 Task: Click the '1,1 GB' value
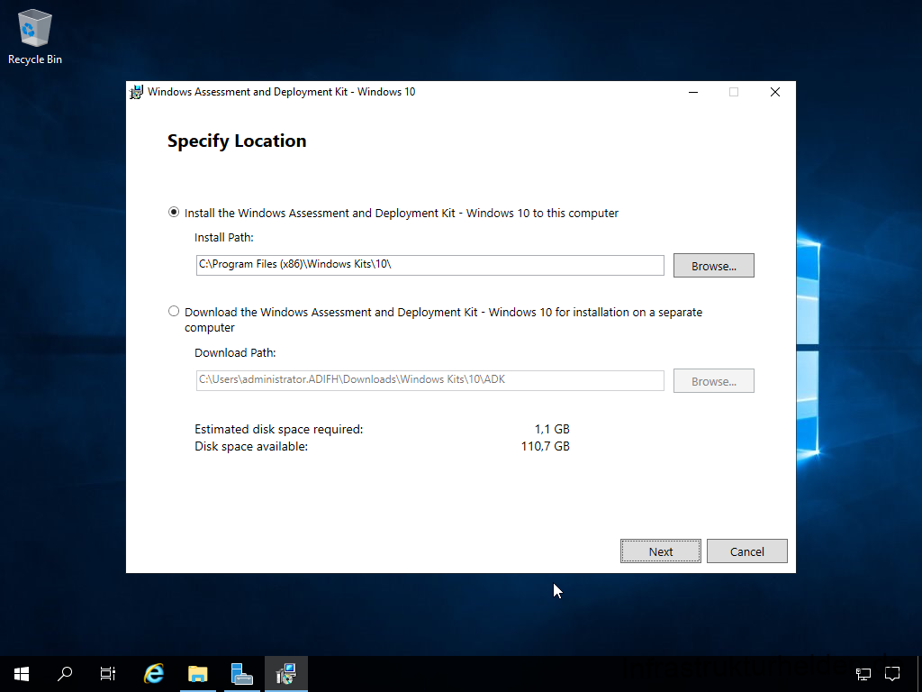[552, 430]
